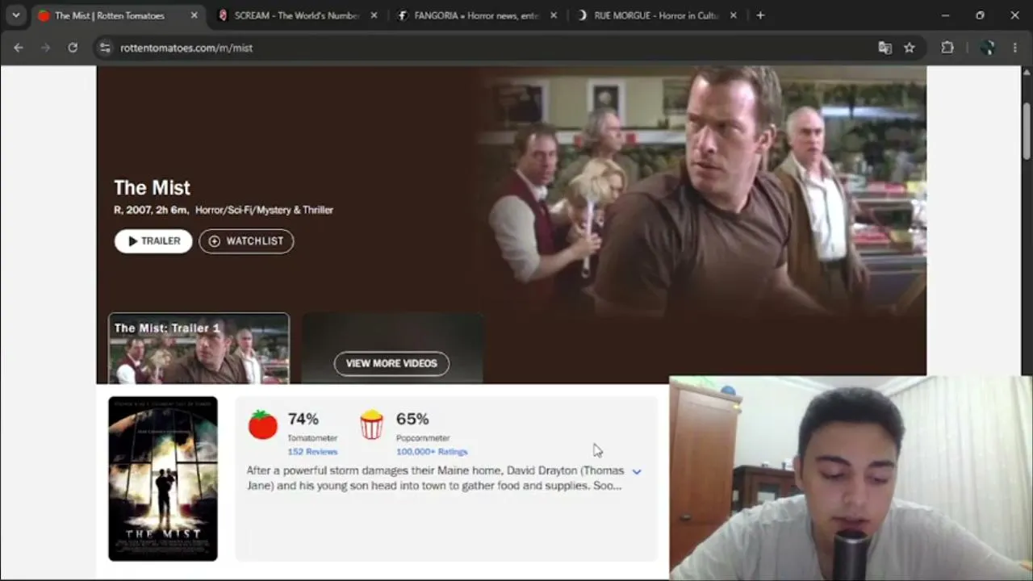Reload the current page
The image size is (1033, 581).
click(x=73, y=48)
